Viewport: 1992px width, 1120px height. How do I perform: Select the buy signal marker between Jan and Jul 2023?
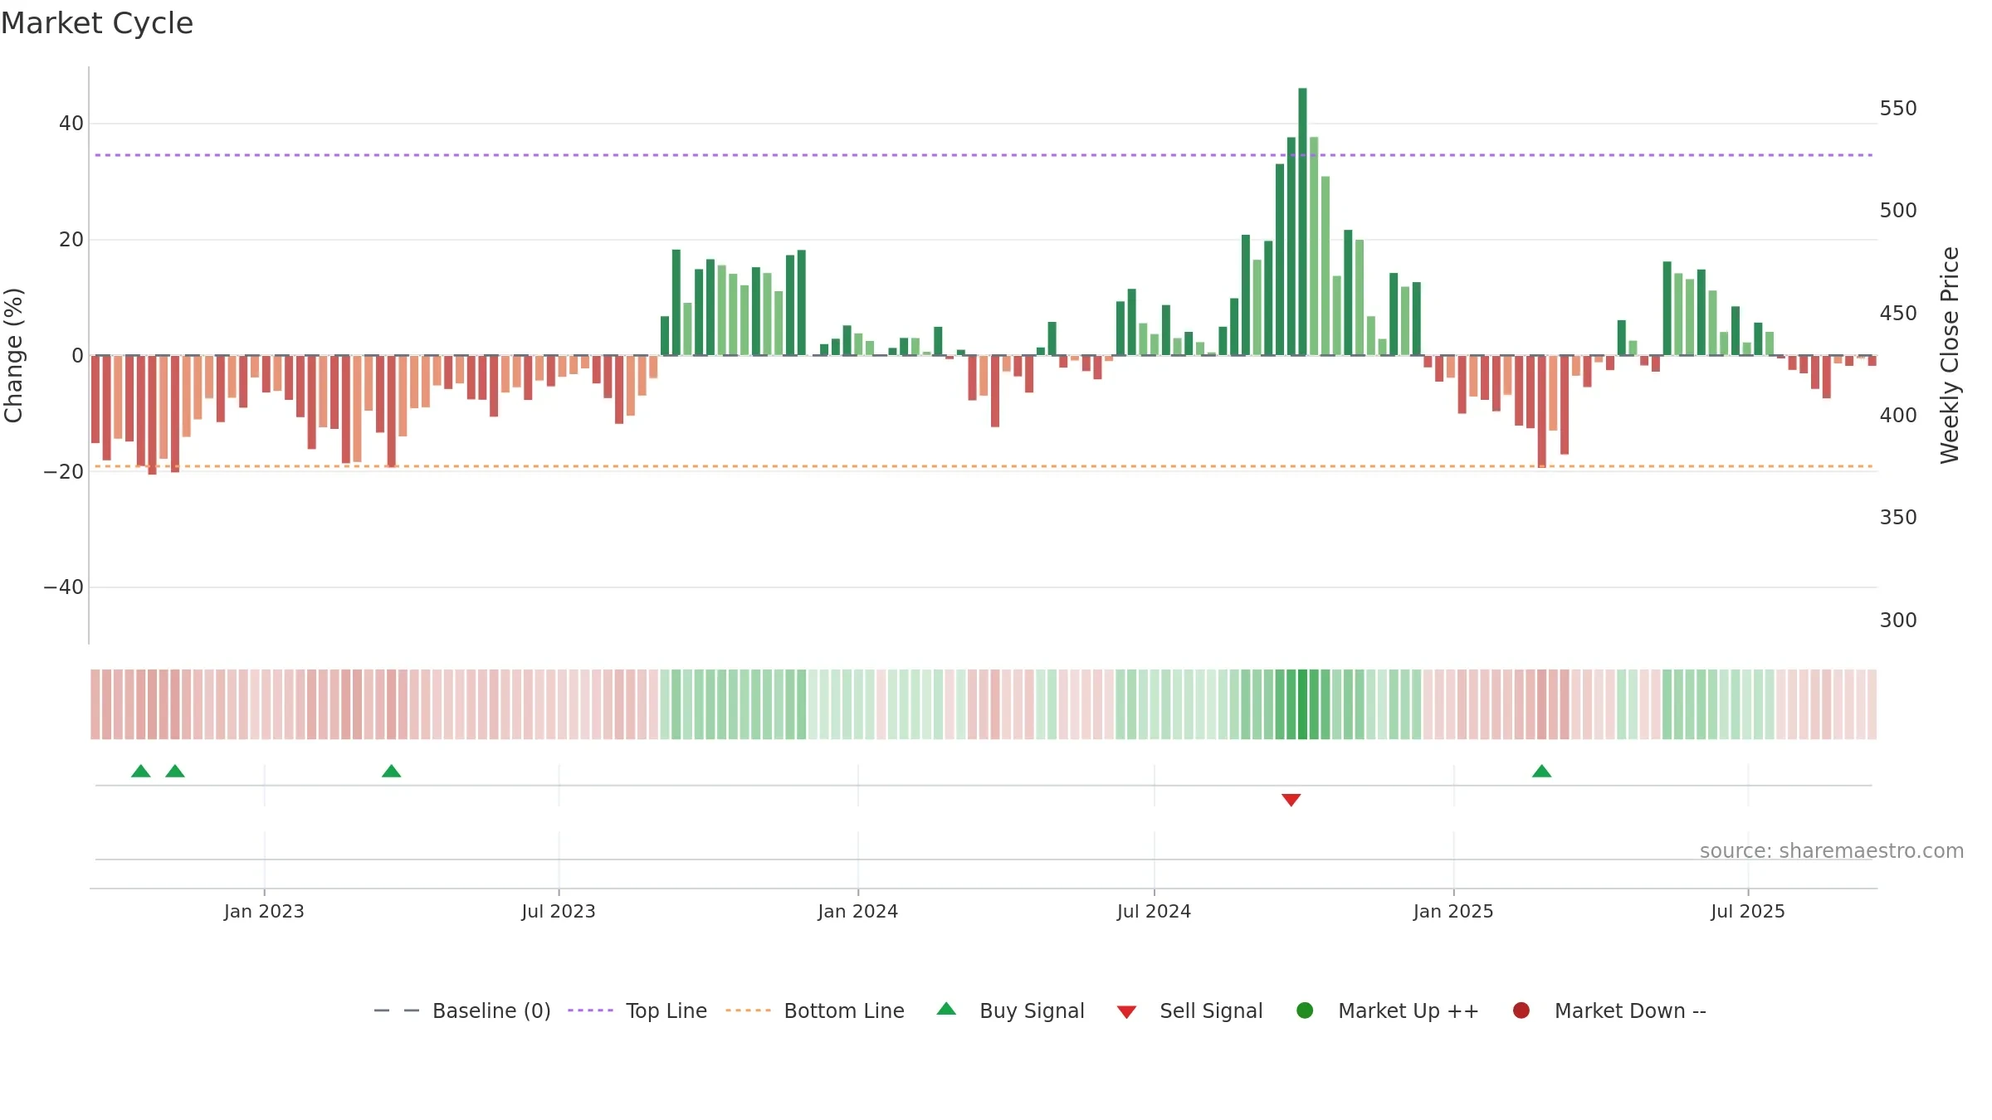391,772
